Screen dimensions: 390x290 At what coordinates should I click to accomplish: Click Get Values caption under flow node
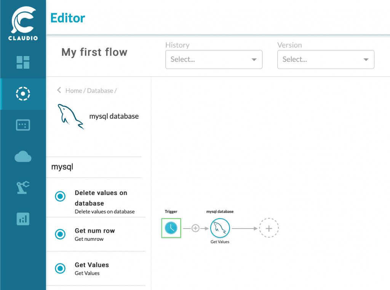pos(220,242)
